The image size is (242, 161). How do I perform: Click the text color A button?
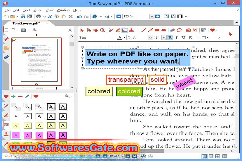[120, 38]
